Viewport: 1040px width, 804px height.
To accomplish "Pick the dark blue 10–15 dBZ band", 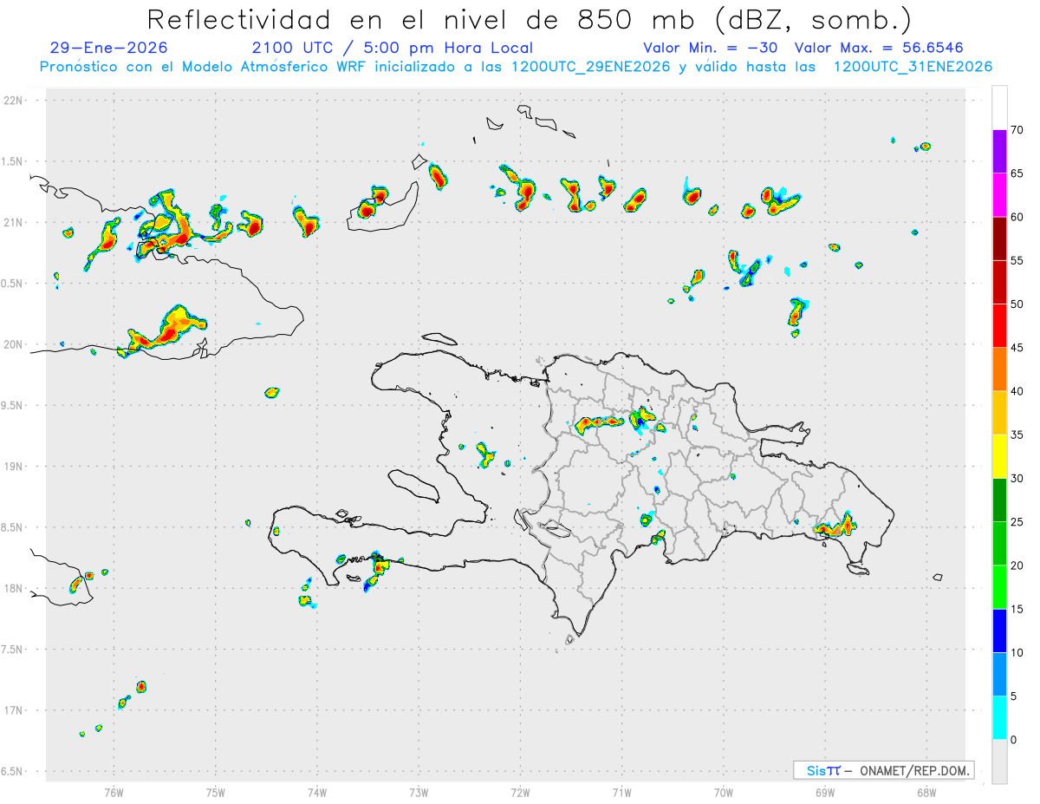I will pos(999,631).
